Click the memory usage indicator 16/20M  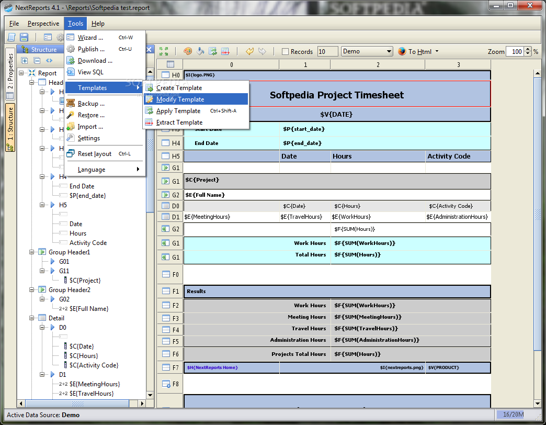point(513,415)
